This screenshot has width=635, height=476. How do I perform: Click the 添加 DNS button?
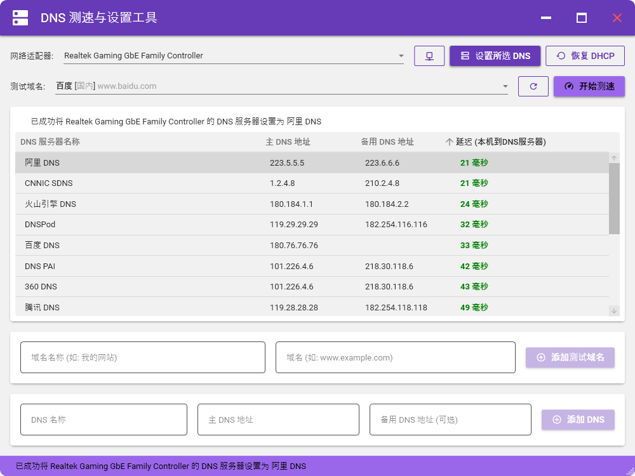tap(578, 420)
